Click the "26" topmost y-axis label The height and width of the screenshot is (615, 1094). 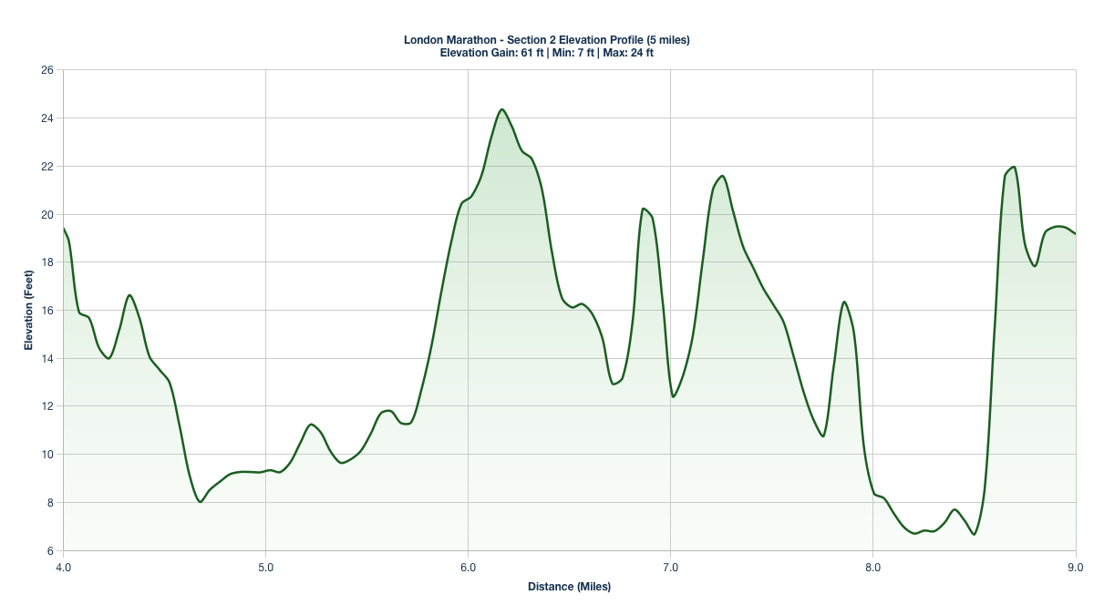point(47,70)
